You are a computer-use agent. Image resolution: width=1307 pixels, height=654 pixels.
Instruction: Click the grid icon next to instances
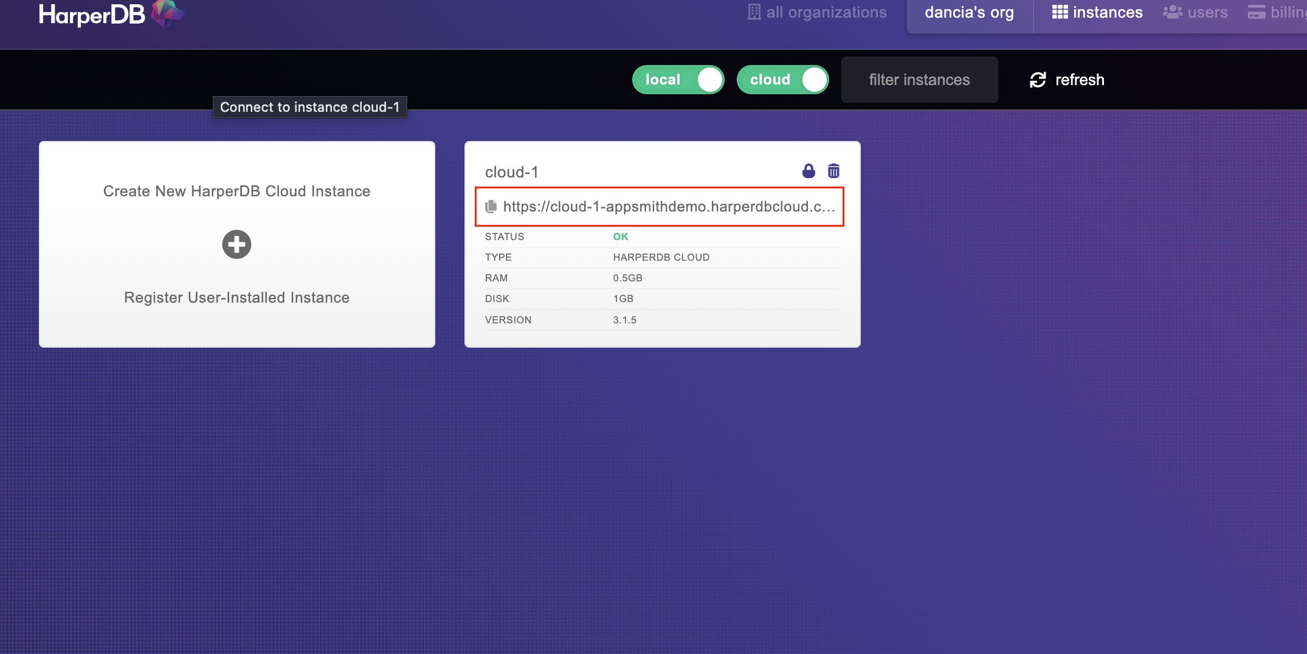1060,12
